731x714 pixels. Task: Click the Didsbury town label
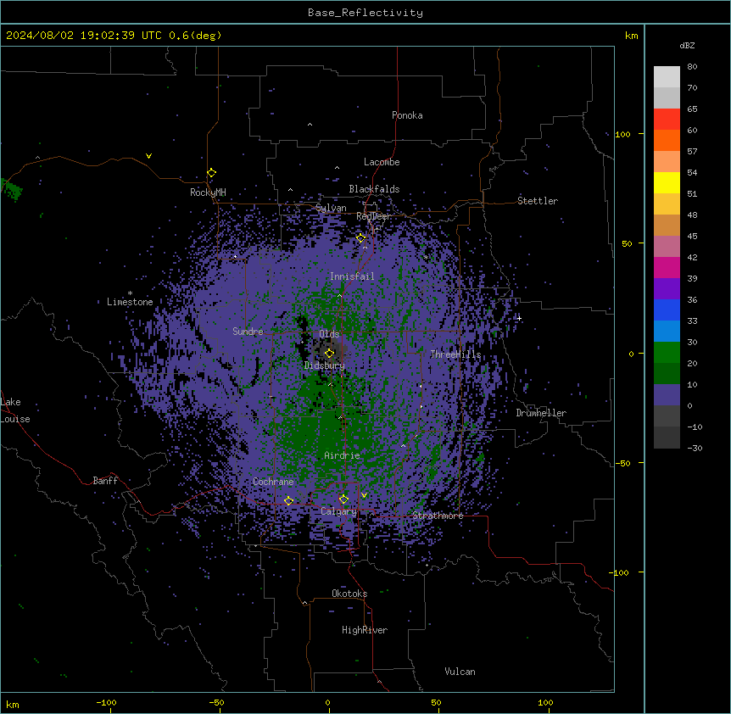tap(325, 365)
